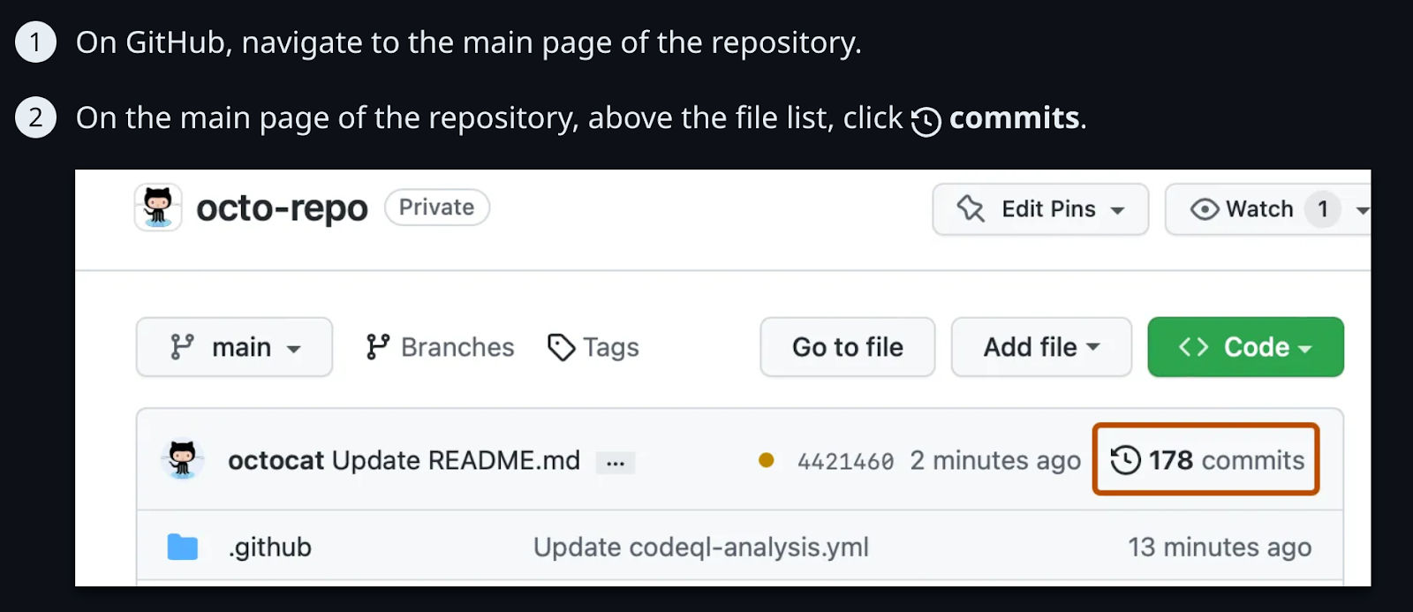The height and width of the screenshot is (612, 1413).
Task: Open the green Code dropdown button
Action: pyautogui.click(x=1246, y=347)
